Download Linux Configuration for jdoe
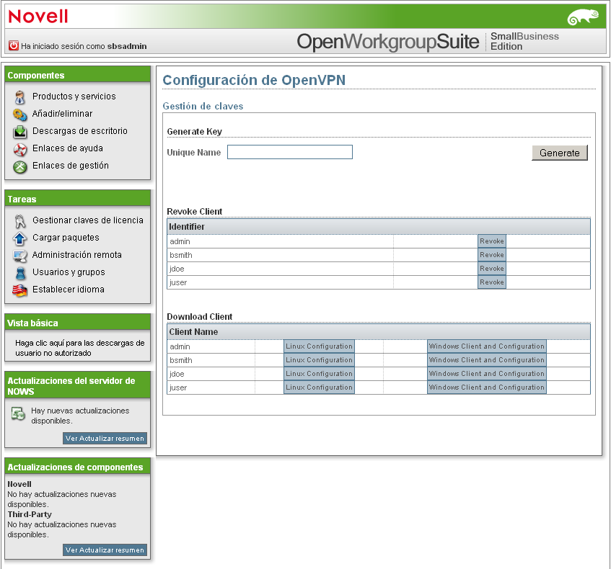 point(319,374)
